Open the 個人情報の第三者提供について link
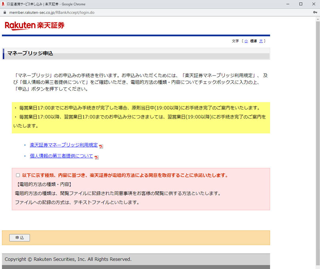This screenshot has height=269, width=320. tap(61, 156)
